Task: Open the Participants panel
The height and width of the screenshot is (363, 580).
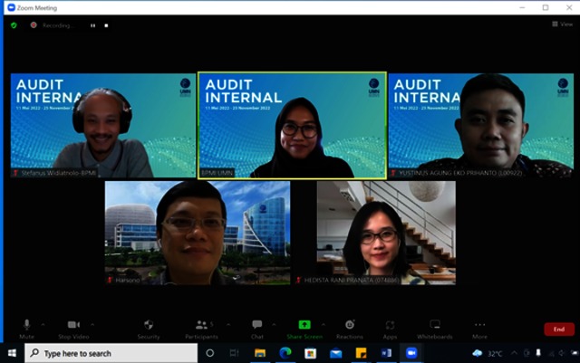Action: tap(201, 329)
